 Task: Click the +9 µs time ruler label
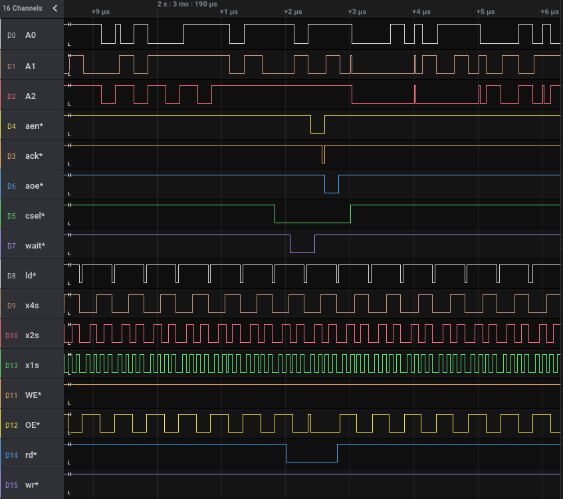click(100, 11)
